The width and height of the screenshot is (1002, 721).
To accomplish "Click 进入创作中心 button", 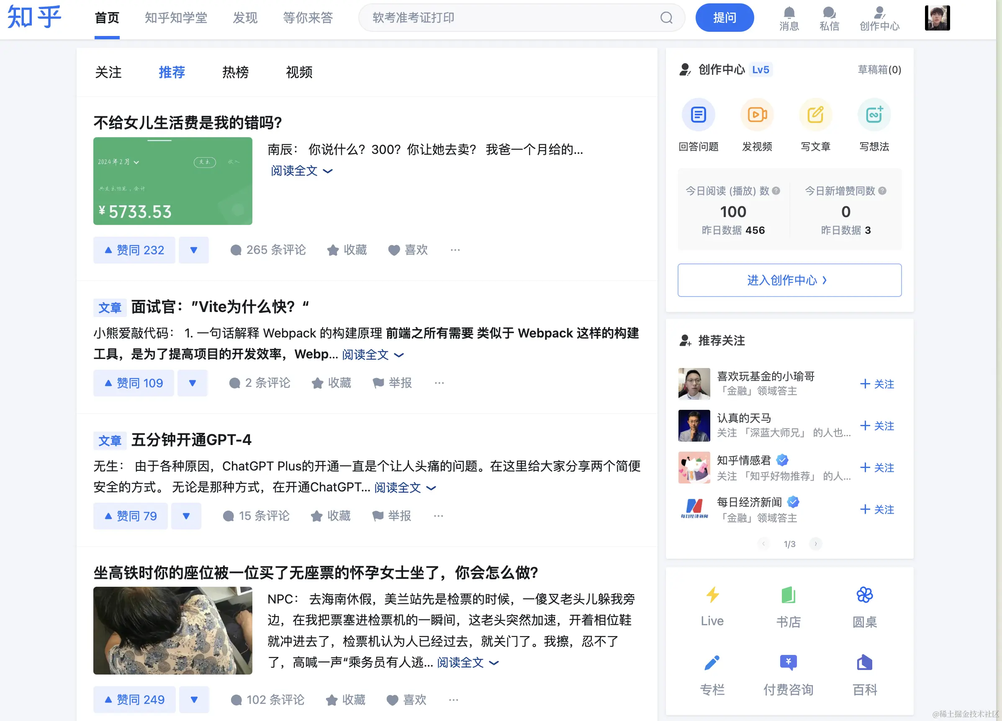I will click(789, 280).
